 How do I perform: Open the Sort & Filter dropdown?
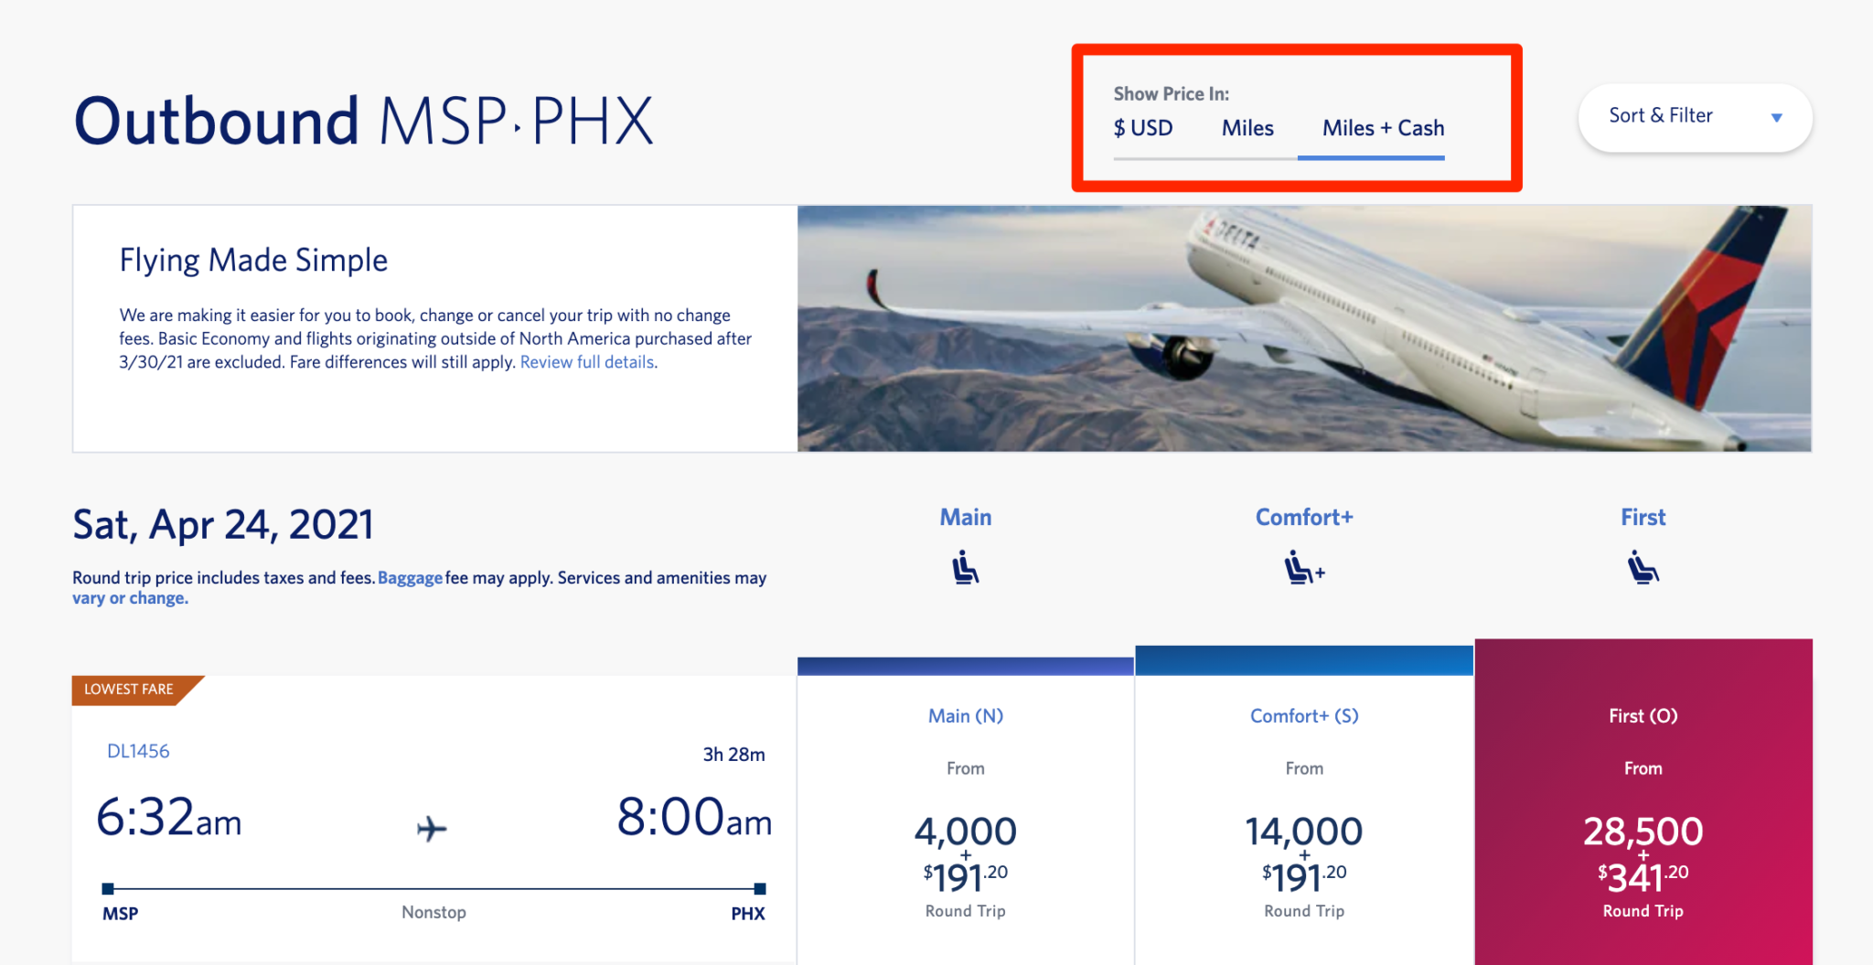1660,116
